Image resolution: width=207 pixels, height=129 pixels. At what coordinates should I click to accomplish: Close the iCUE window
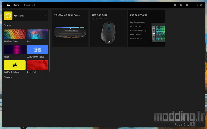[x=201, y=5]
